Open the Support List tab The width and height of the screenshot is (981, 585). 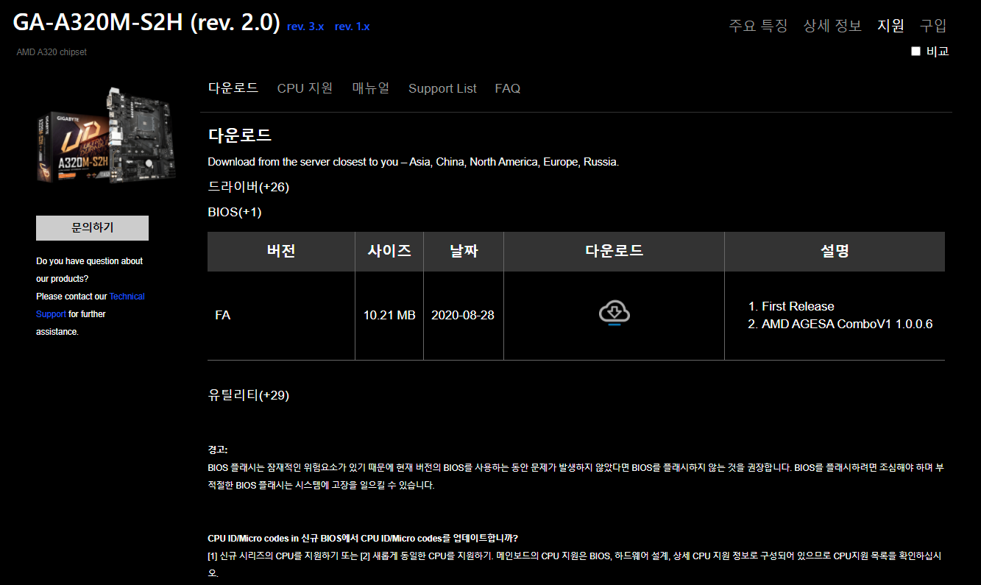click(442, 88)
